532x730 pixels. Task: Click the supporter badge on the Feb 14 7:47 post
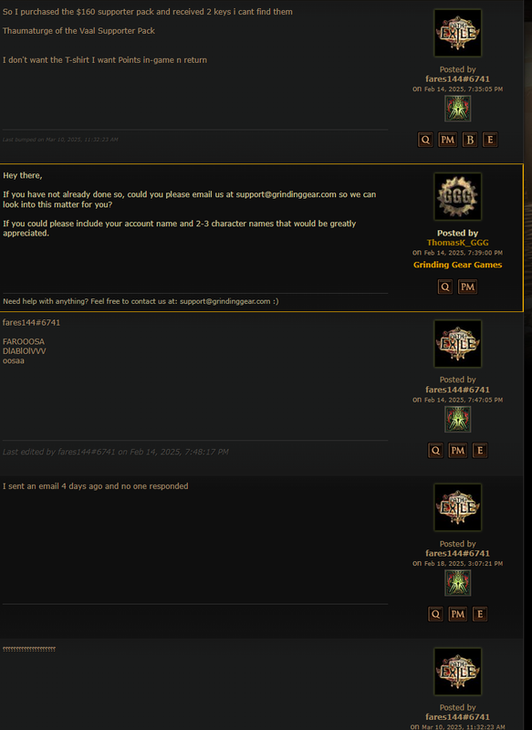click(457, 420)
